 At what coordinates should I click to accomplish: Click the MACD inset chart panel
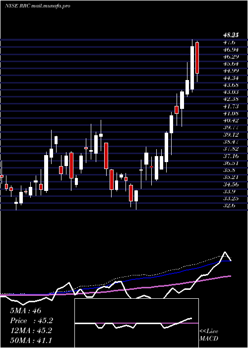(x=136, y=323)
